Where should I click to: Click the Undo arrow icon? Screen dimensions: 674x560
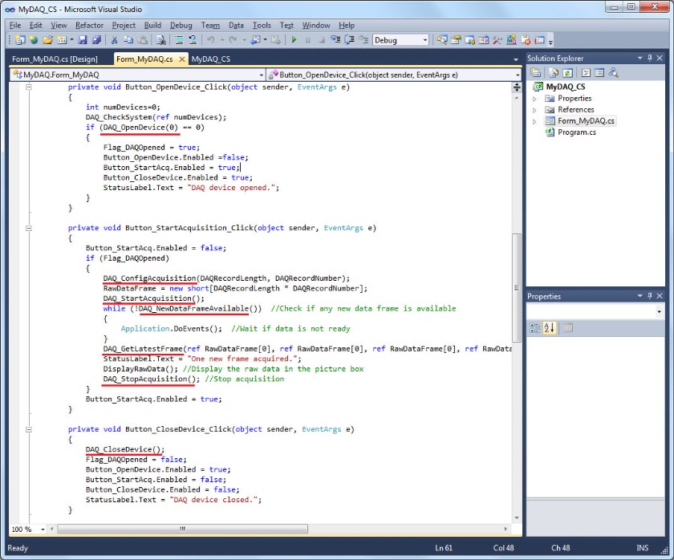click(x=210, y=40)
